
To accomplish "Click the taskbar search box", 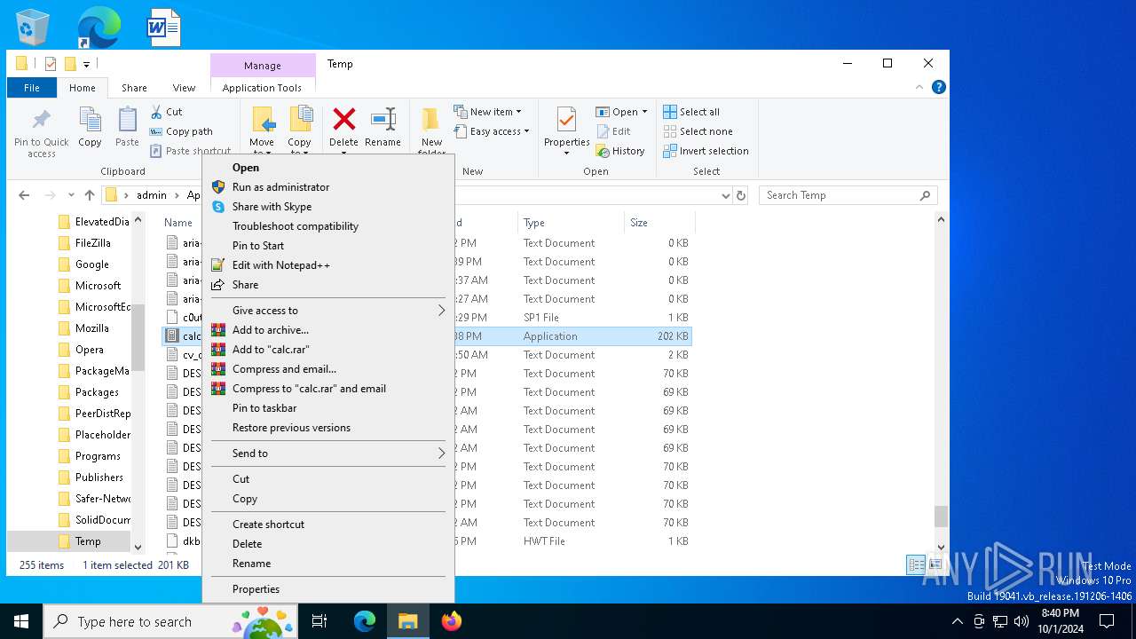I will (169, 621).
